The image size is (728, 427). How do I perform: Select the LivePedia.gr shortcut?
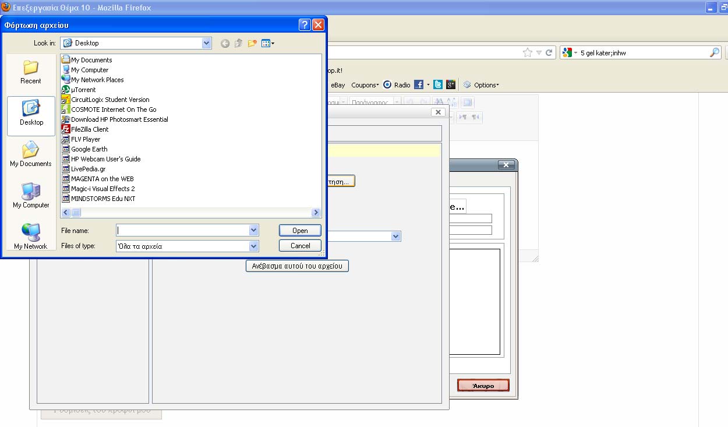[x=84, y=169]
